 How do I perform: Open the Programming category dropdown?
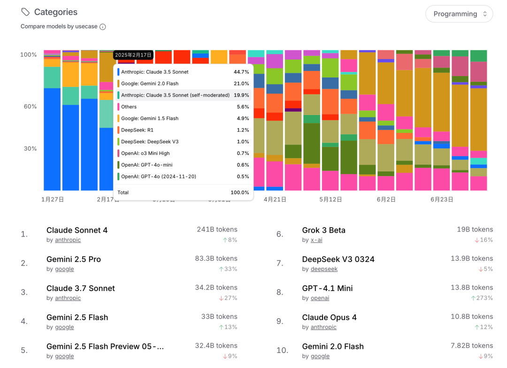[459, 14]
